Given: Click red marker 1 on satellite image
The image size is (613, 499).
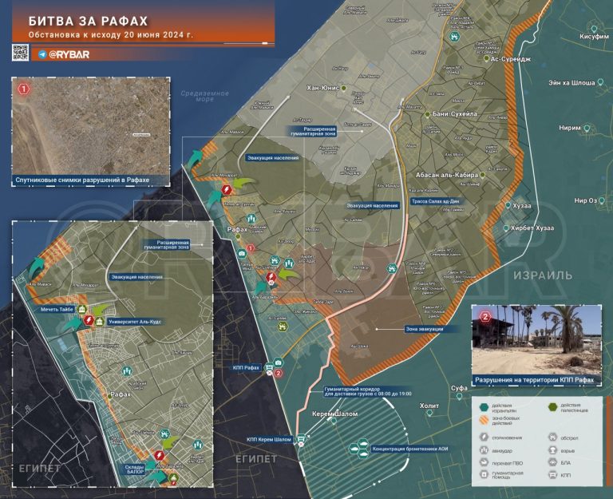Looking at the screenshot, I should (x=23, y=89).
